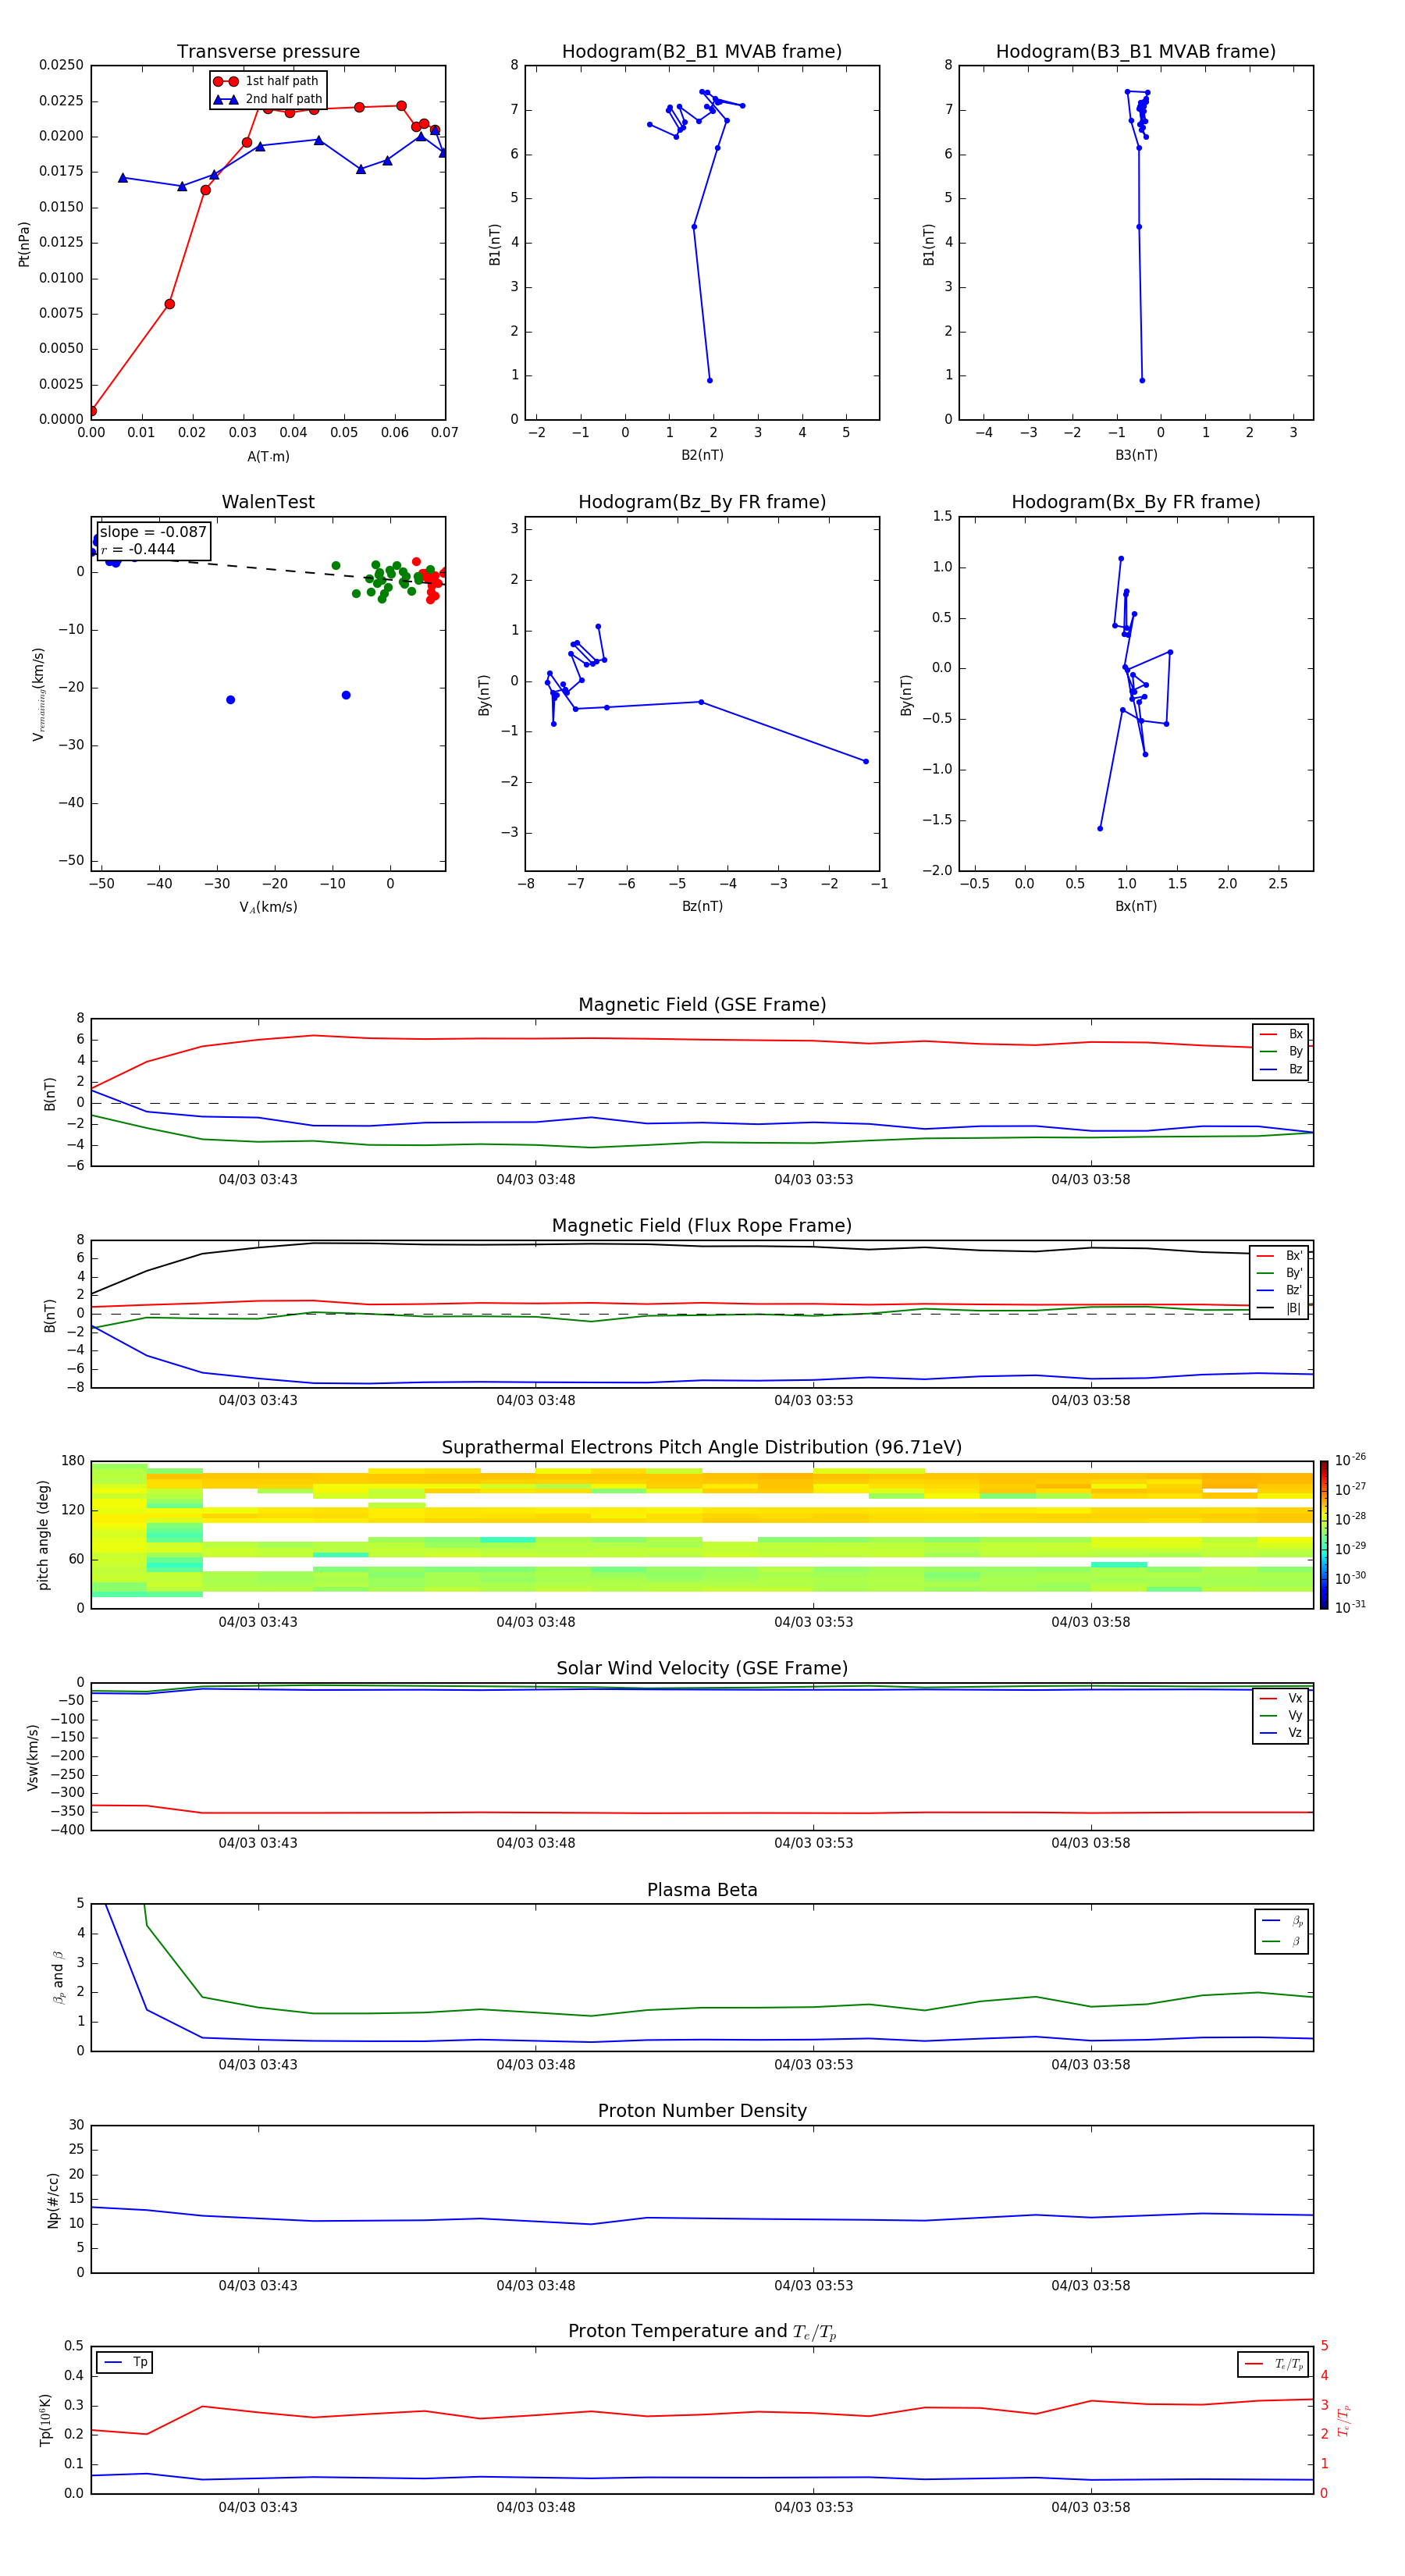Viewport: 1405px width, 2576px height.
Task: Click the 'Te/Tp' legend entry
Action: pyautogui.click(x=1274, y=2364)
